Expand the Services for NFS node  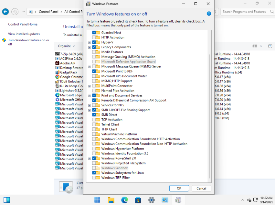(x=90, y=105)
